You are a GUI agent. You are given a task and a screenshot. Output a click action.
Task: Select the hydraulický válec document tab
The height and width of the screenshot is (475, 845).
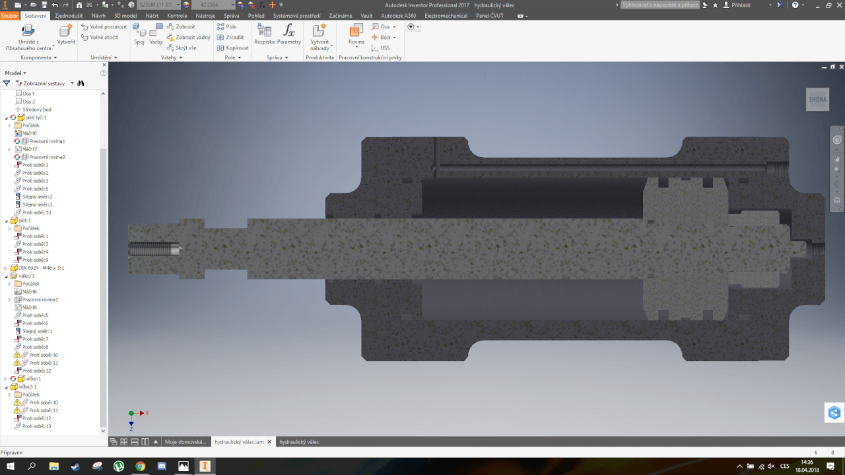298,441
